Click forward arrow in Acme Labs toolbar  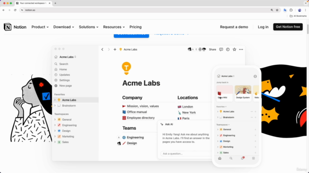[x=109, y=49]
